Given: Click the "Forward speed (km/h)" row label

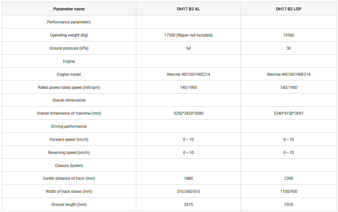Looking at the screenshot, I should [x=69, y=140].
